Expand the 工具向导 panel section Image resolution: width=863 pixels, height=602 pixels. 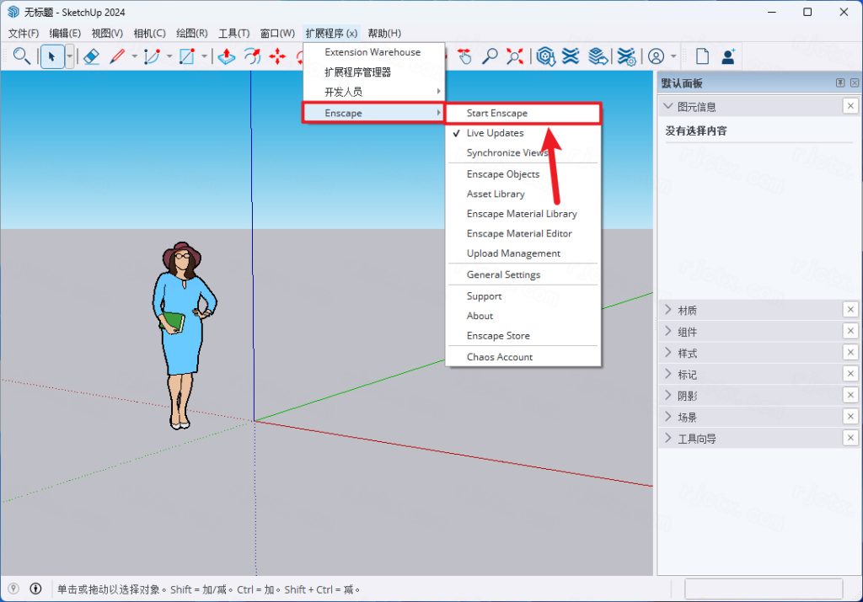pos(668,438)
